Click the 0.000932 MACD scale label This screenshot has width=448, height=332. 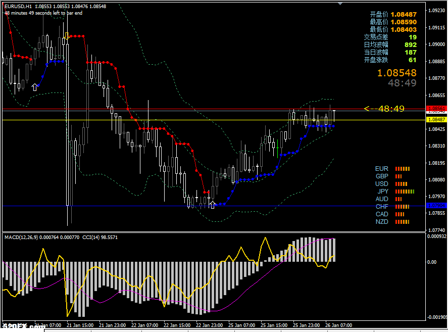(436, 236)
